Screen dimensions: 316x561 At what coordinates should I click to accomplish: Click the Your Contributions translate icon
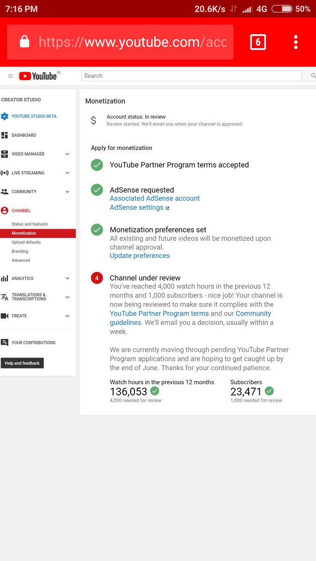pyautogui.click(x=5, y=342)
